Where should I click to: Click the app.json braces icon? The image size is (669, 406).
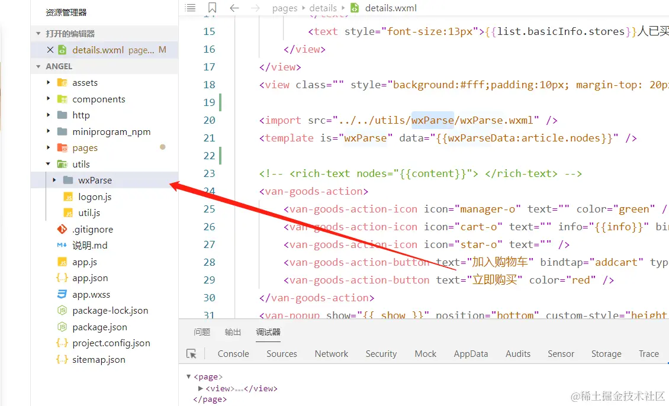coord(62,278)
